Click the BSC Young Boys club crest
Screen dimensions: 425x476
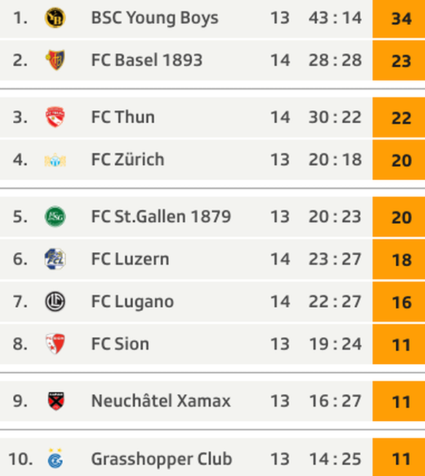[x=55, y=18]
